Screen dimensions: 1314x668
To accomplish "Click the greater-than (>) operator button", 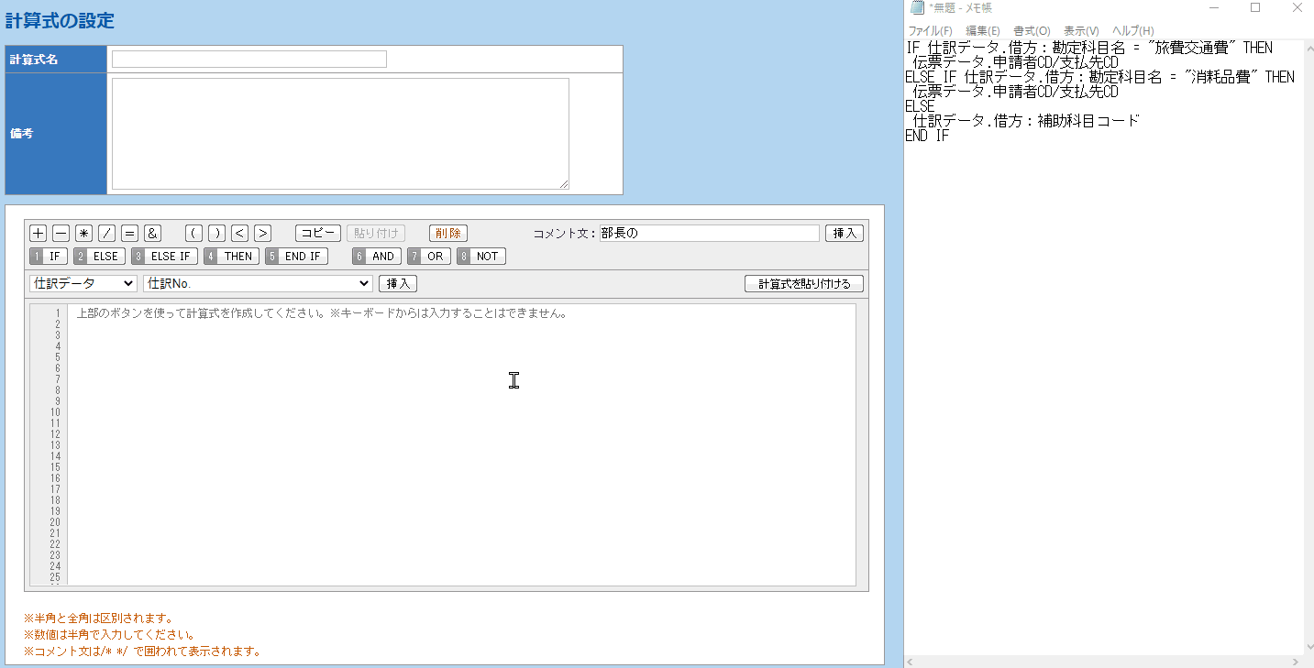I will click(262, 233).
